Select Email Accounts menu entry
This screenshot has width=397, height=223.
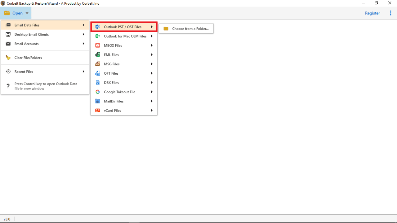coord(45,44)
